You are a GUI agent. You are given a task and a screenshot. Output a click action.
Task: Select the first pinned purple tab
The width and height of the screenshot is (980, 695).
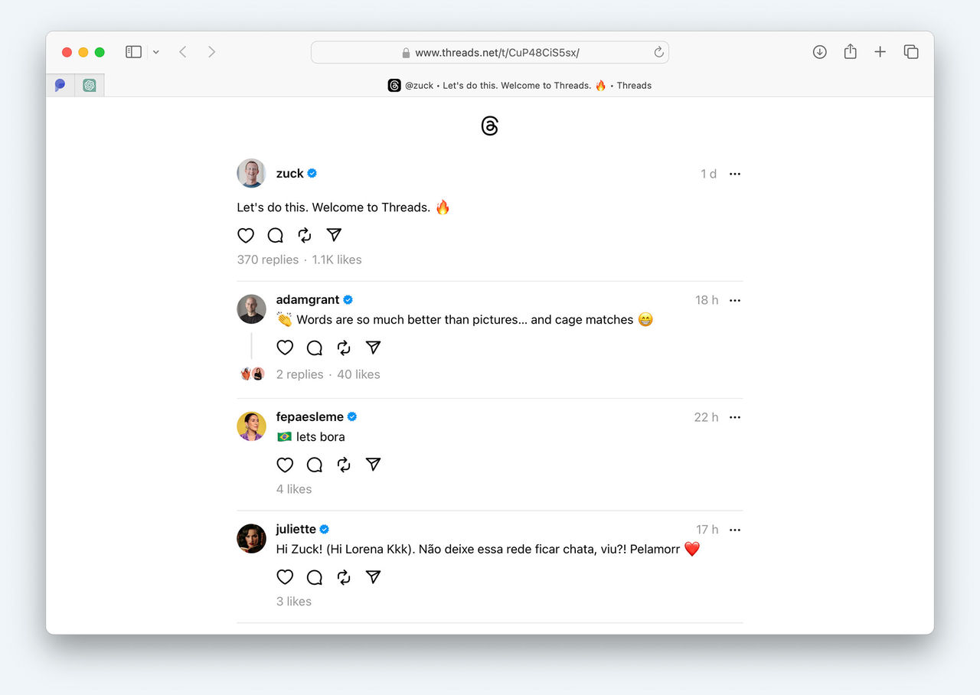tap(60, 86)
